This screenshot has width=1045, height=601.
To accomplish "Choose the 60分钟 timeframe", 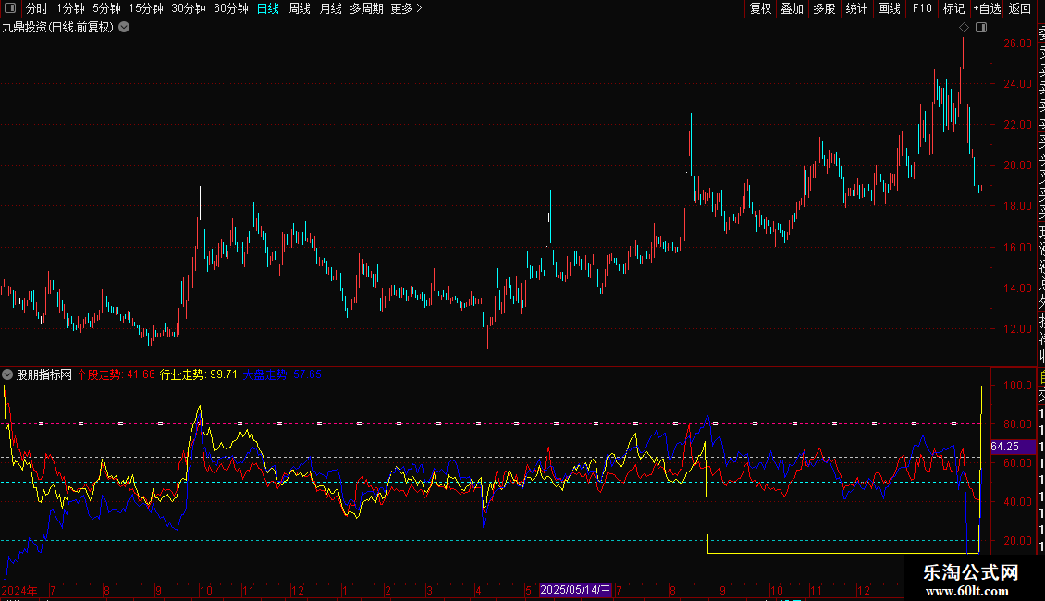I will tap(230, 8).
